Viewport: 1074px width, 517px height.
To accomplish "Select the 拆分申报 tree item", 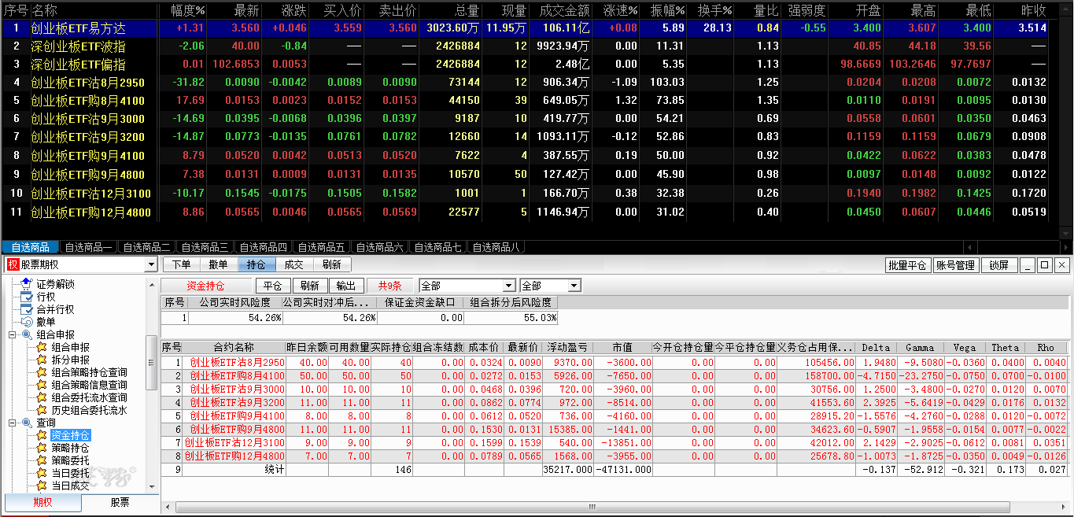I will pos(70,360).
